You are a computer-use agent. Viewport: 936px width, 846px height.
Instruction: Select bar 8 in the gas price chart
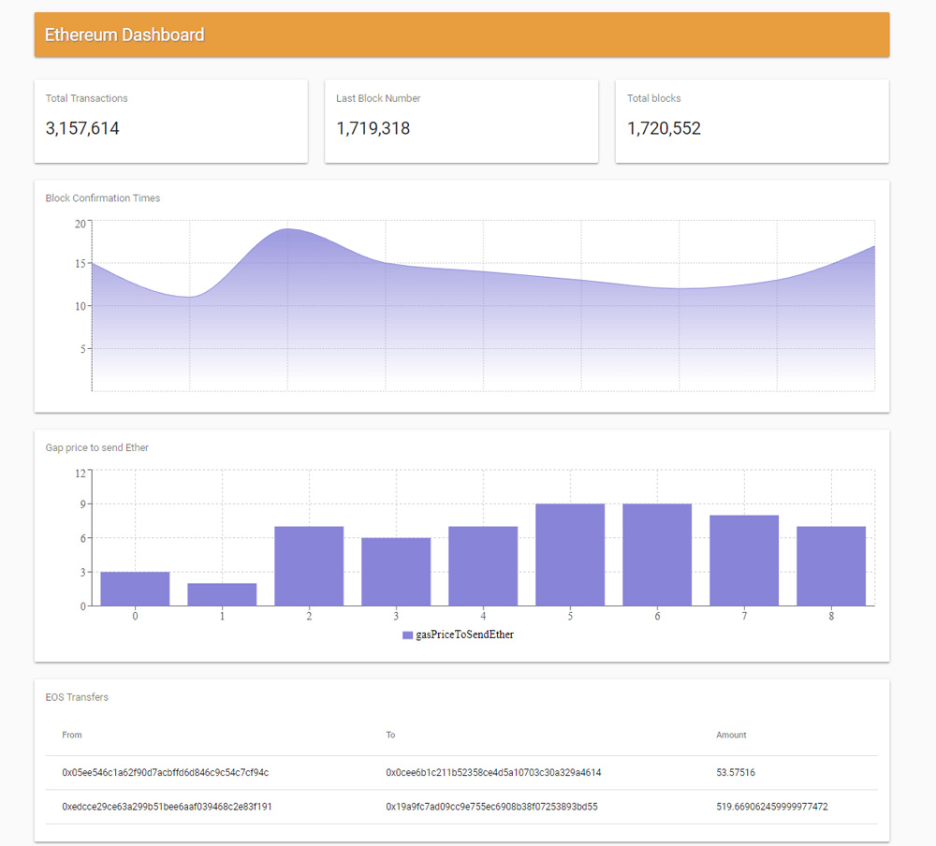pyautogui.click(x=831, y=566)
